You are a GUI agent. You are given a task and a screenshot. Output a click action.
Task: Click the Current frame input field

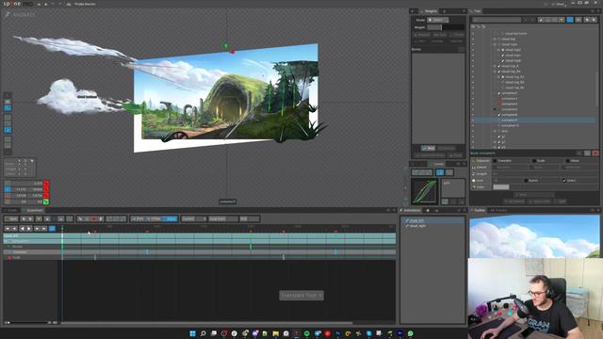(194, 218)
